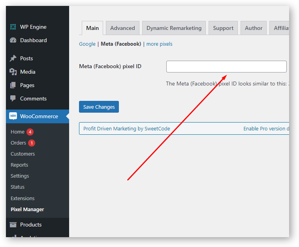Click the pixel ID looks similar hint text
Image resolution: width=299 pixels, height=247 pixels.
coord(228,84)
